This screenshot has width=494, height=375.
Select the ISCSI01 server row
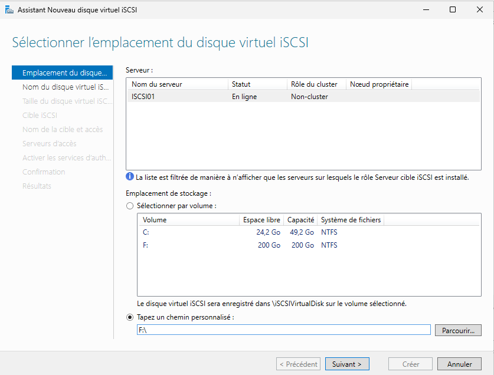point(177,96)
